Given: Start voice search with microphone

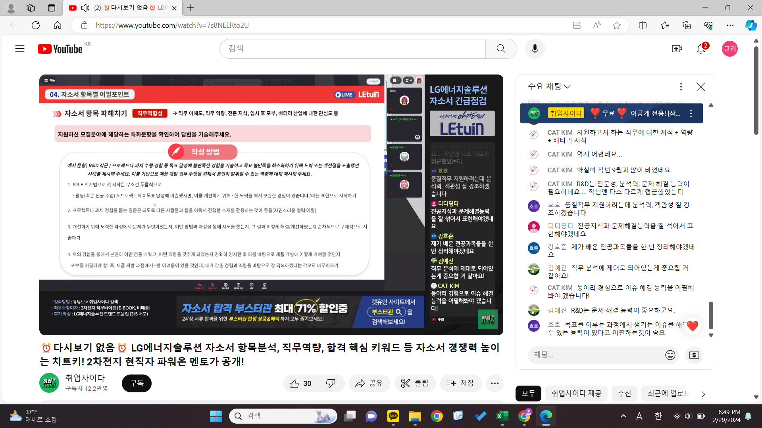Looking at the screenshot, I should 535,49.
